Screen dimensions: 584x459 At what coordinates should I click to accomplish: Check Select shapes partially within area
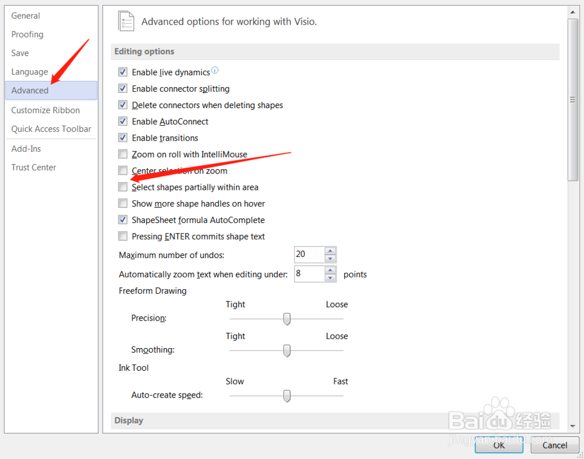pos(123,187)
